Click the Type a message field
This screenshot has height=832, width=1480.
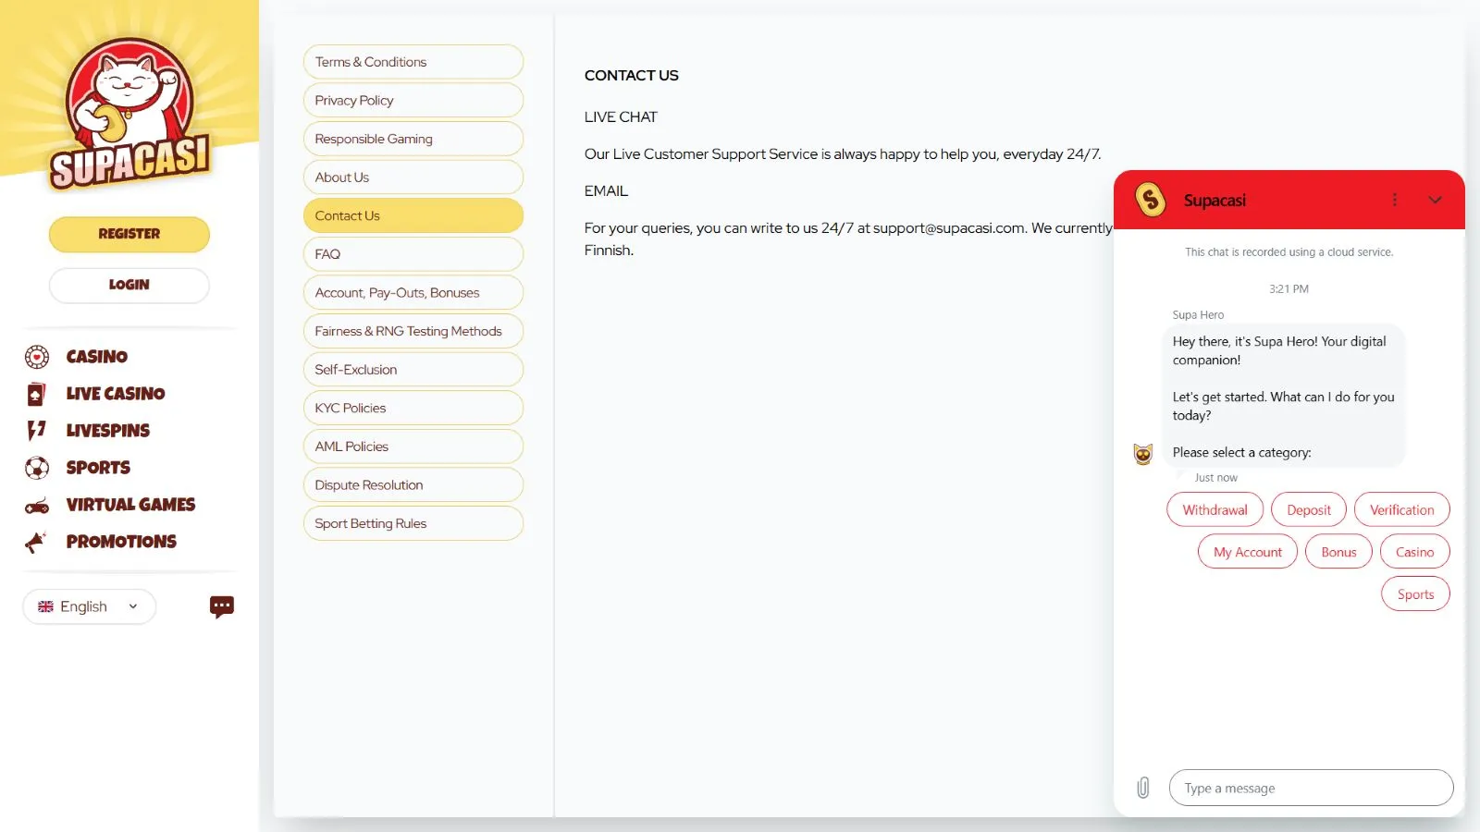[x=1310, y=789]
